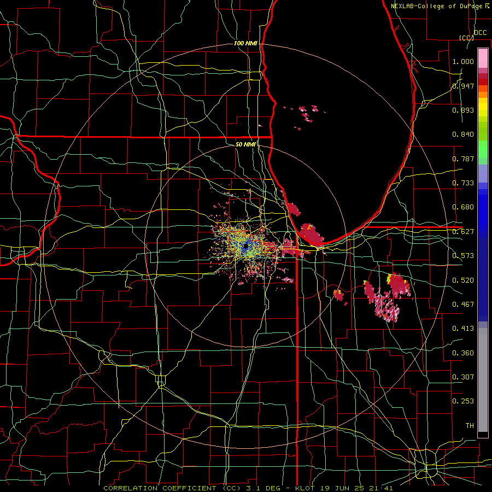The height and width of the screenshot is (492, 492).
Task: Click the 0.467 scale value
Action: click(x=463, y=304)
